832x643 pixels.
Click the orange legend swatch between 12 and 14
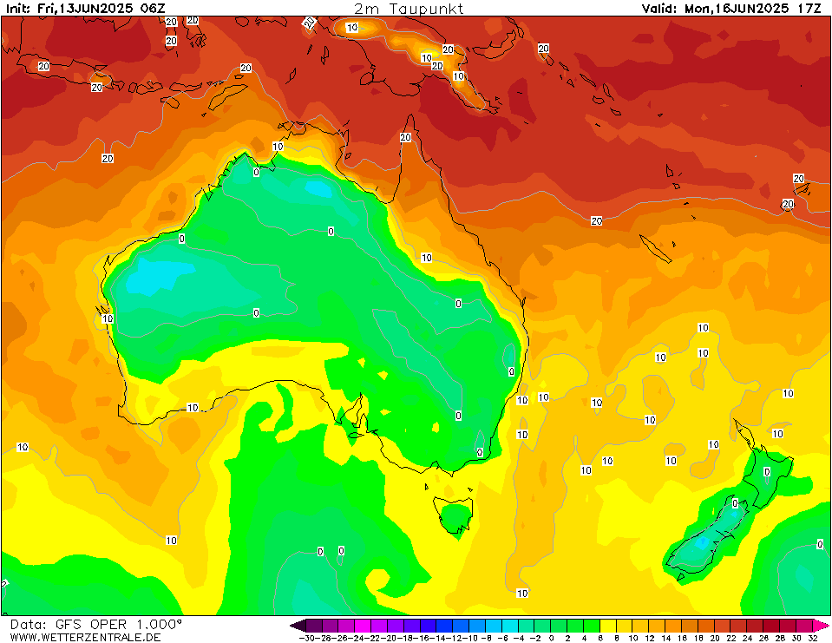pos(658,625)
